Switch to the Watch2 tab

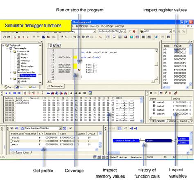point(172,121)
